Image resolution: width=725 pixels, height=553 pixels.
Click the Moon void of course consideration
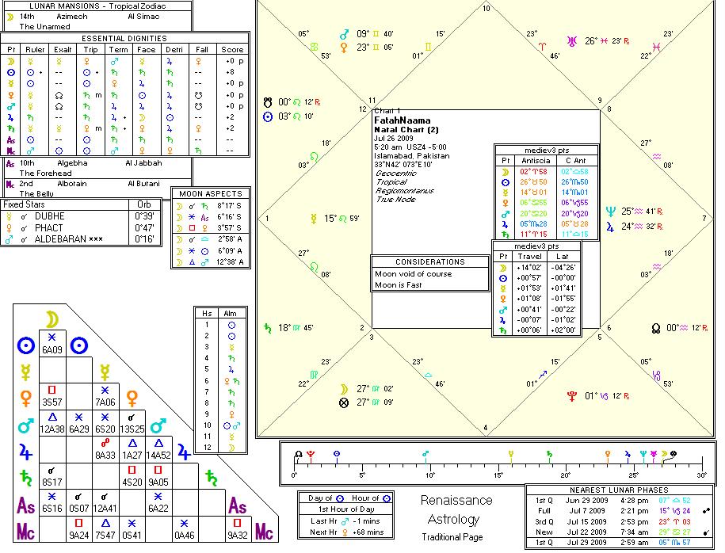414,273
